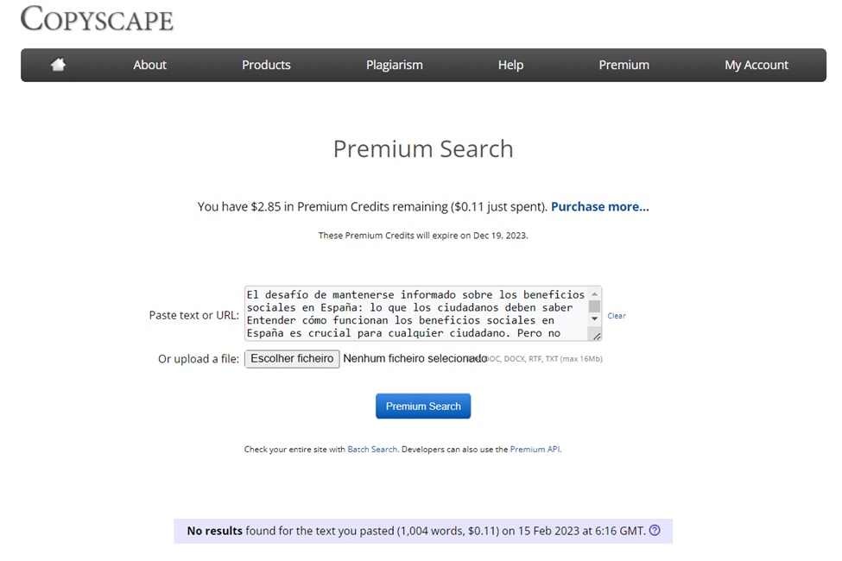Click the Escolher ficheiro file button
Viewport: 842px width, 561px height.
292,359
